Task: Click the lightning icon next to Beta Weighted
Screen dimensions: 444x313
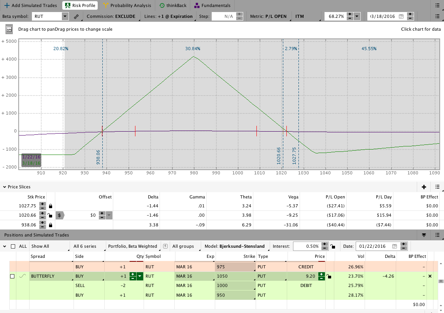Action: point(165,246)
